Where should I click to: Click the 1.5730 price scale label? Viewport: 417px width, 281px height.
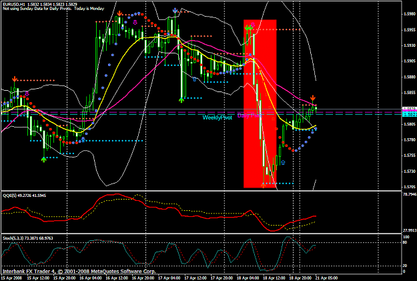pyautogui.click(x=410, y=172)
